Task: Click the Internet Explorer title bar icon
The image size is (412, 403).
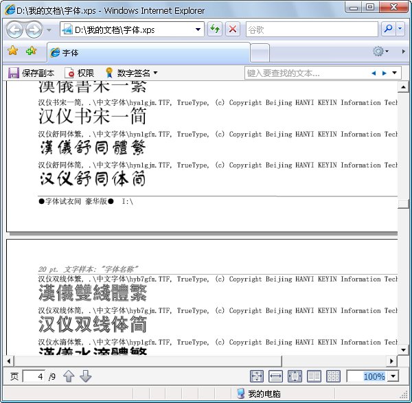Action: click(x=10, y=10)
